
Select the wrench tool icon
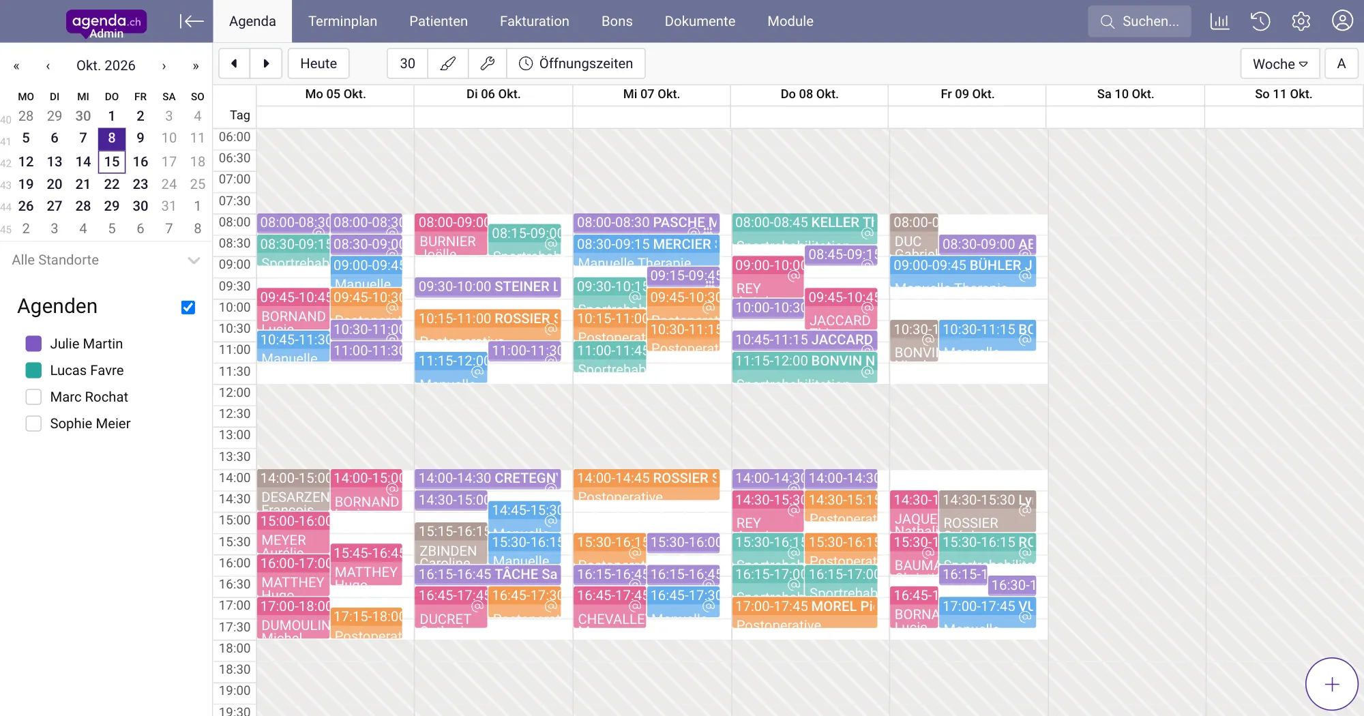pyautogui.click(x=487, y=63)
